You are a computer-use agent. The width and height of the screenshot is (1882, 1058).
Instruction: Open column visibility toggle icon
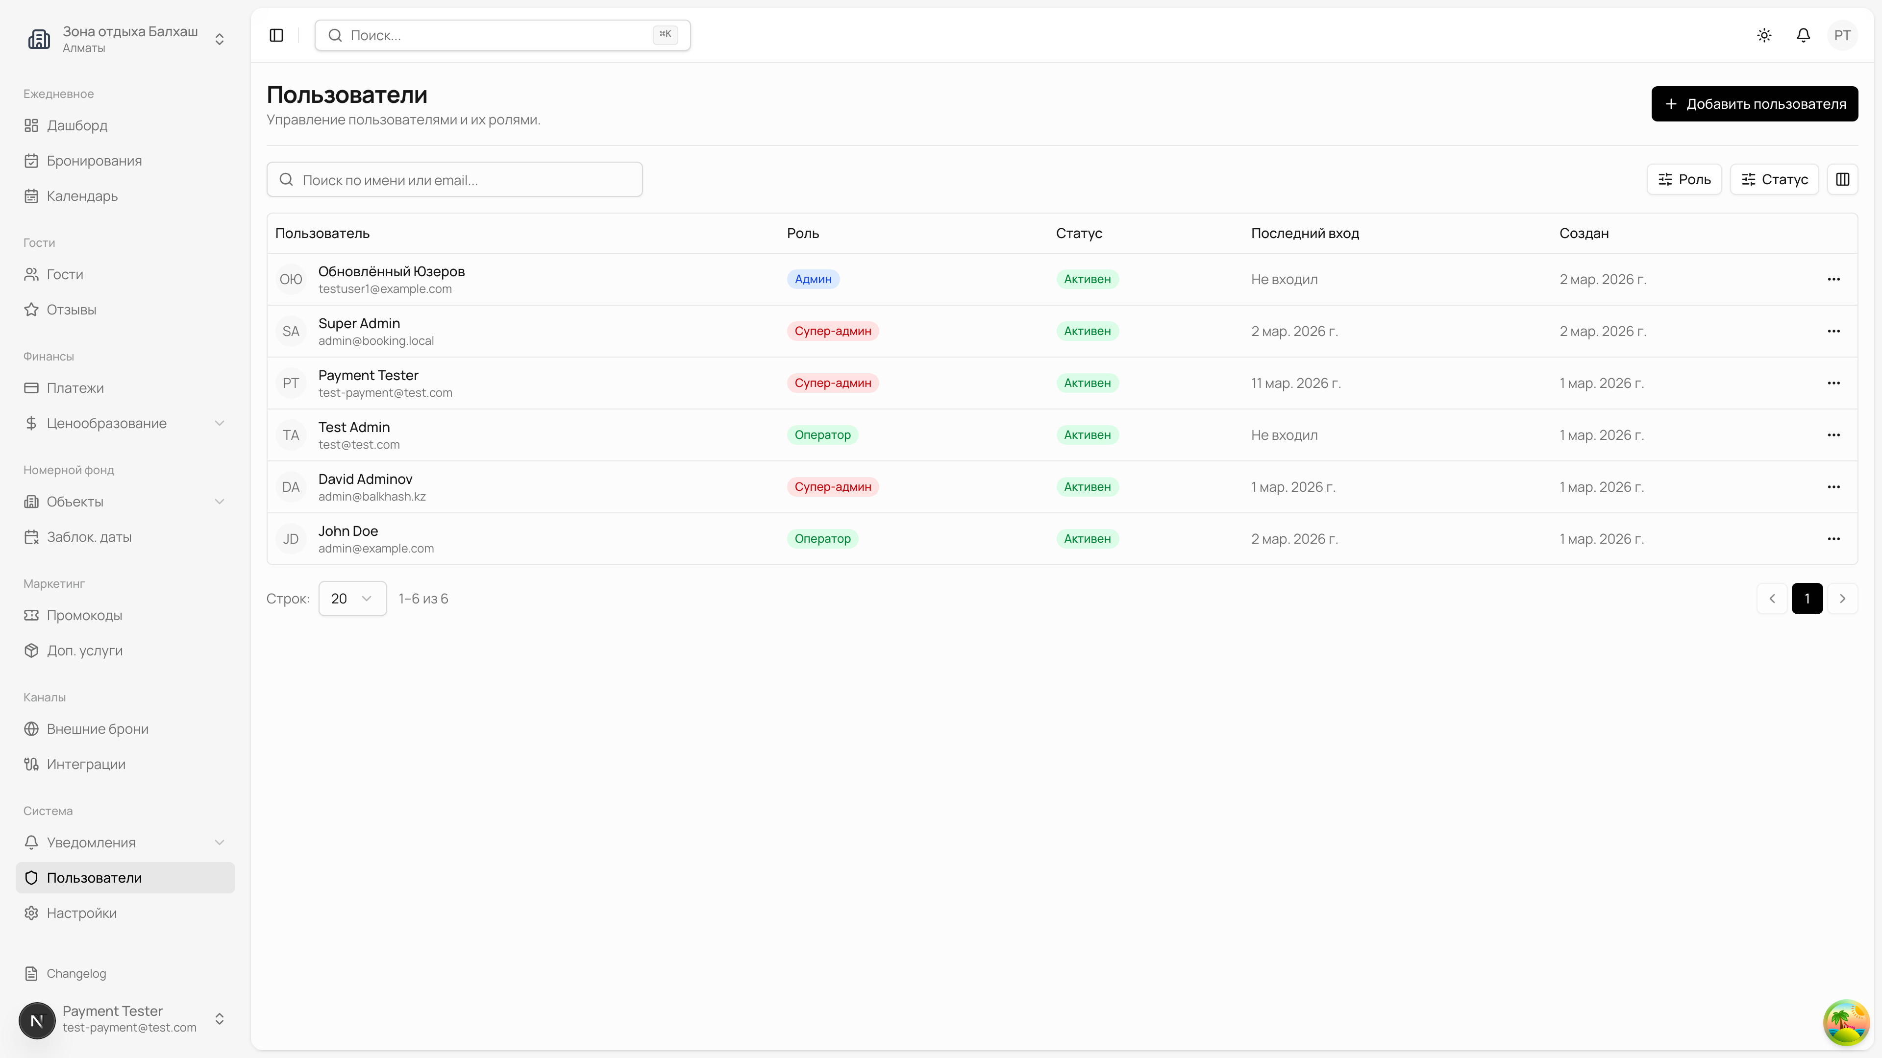pyautogui.click(x=1842, y=180)
